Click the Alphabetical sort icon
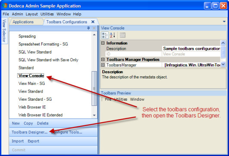Screen dimensions: 229x156 113,35
